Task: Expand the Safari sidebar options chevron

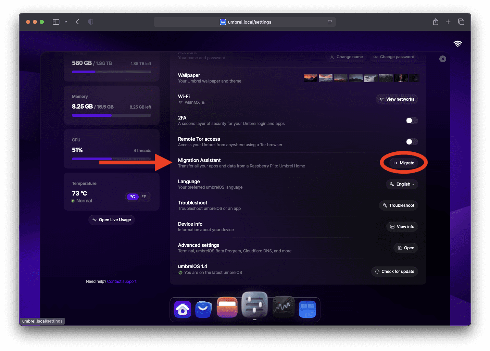Action: pyautogui.click(x=66, y=22)
